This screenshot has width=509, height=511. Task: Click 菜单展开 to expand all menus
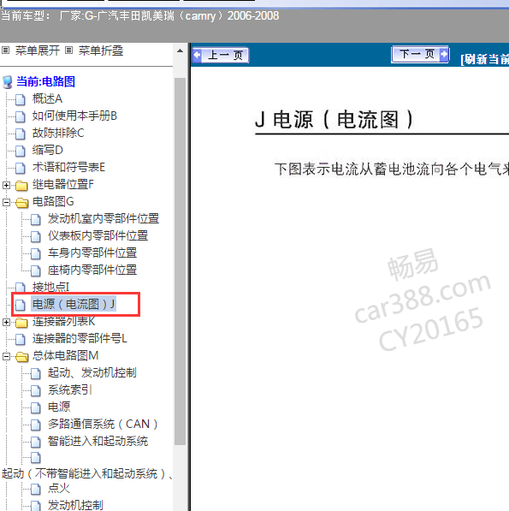pyautogui.click(x=38, y=51)
